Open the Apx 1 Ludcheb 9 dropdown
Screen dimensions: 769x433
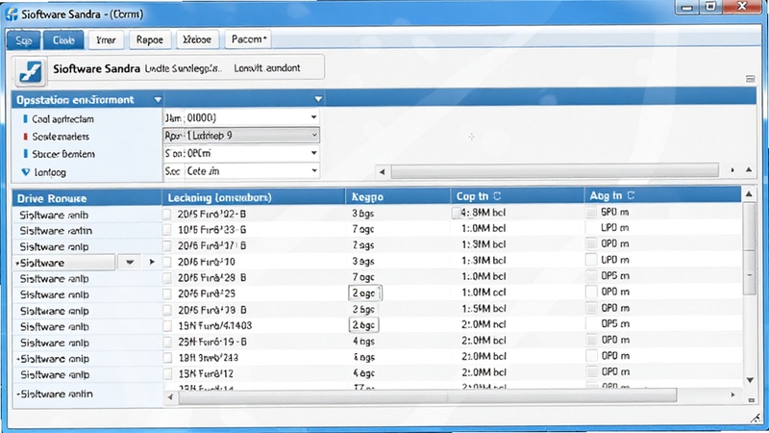pos(314,135)
